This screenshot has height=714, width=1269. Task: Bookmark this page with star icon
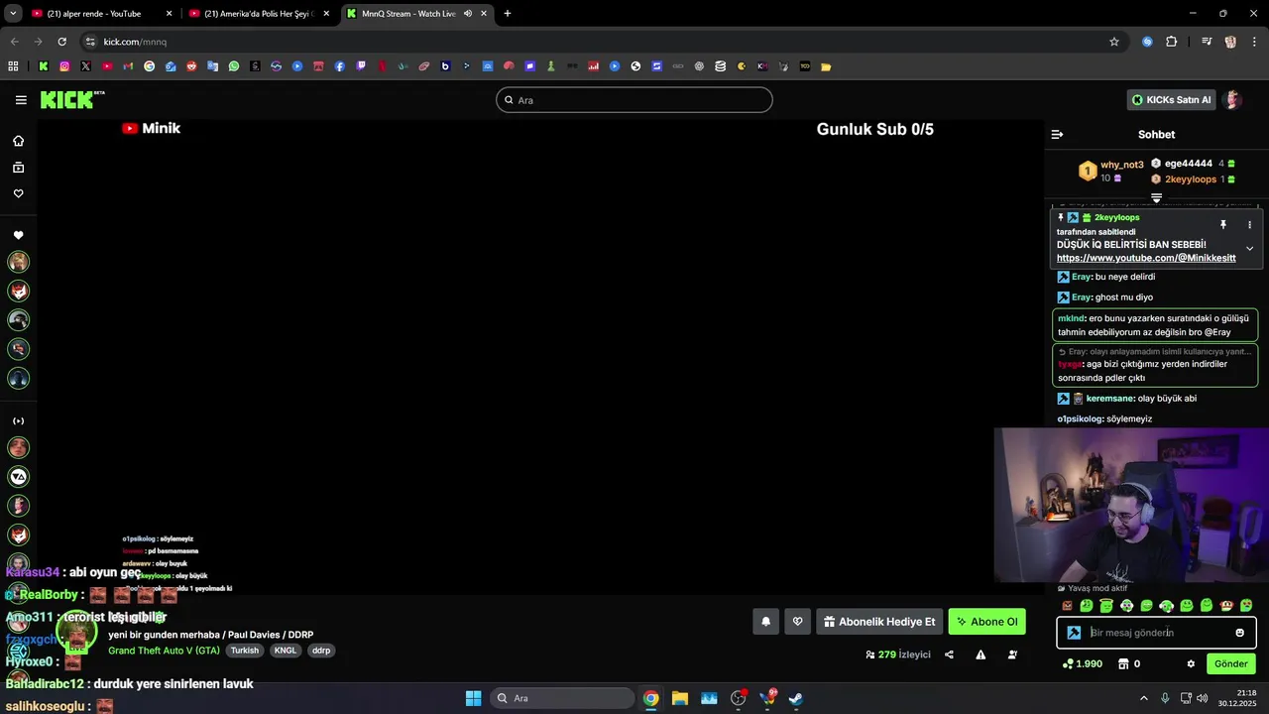(1114, 42)
